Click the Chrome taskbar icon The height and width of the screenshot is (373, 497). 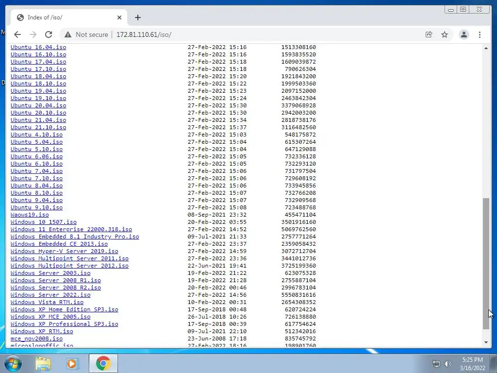click(x=103, y=363)
